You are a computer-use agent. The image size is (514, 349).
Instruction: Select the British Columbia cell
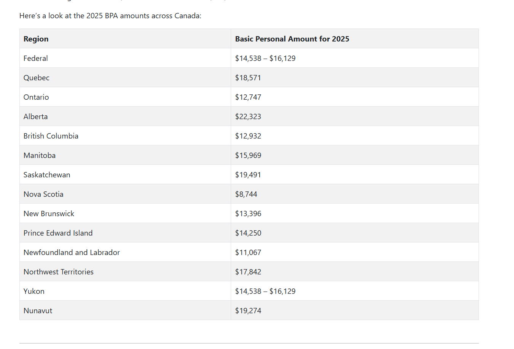[51, 135]
